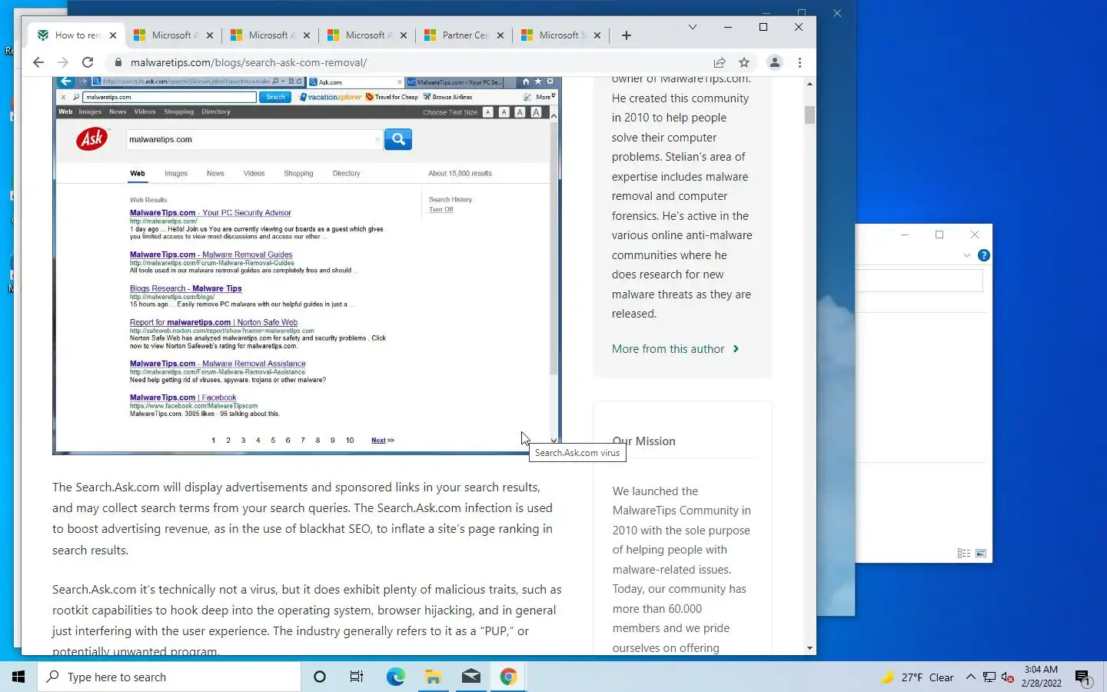Click the page scrollbar down arrow
This screenshot has width=1107, height=692.
[809, 648]
